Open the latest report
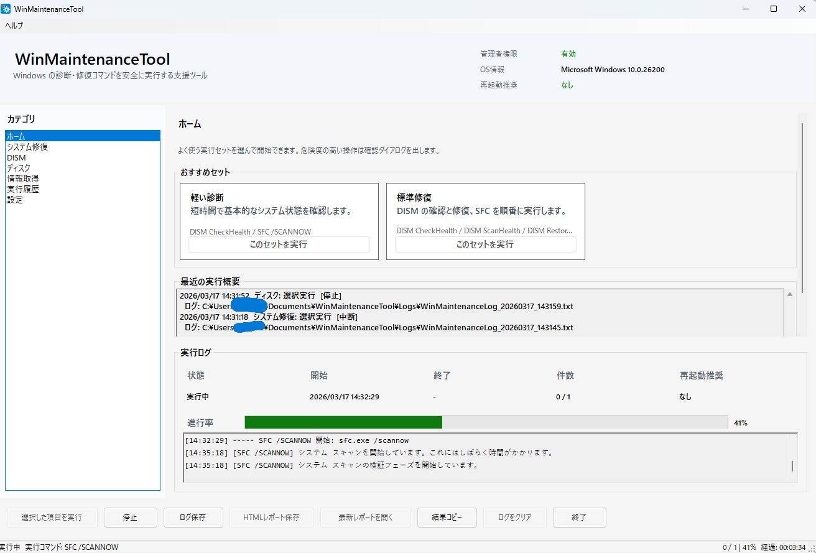Screen dimensions: 816x553 tap(365, 517)
